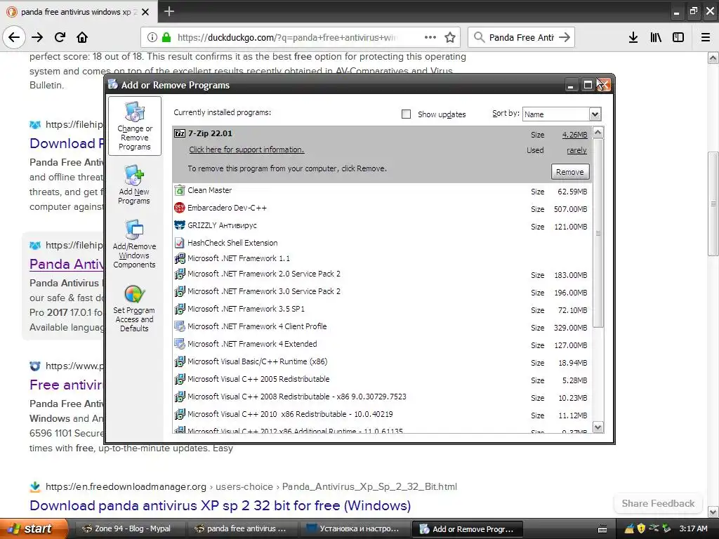Submit search with arrow in search box
The image size is (719, 539).
pyautogui.click(x=565, y=37)
